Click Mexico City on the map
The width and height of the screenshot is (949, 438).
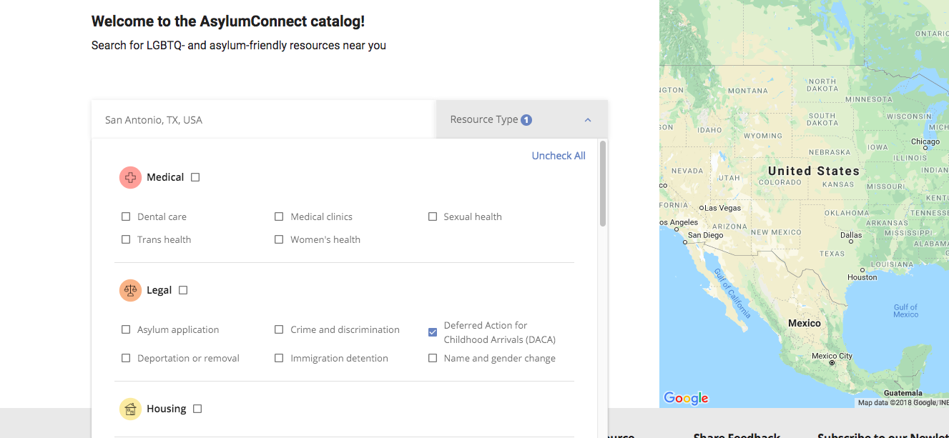tap(832, 356)
